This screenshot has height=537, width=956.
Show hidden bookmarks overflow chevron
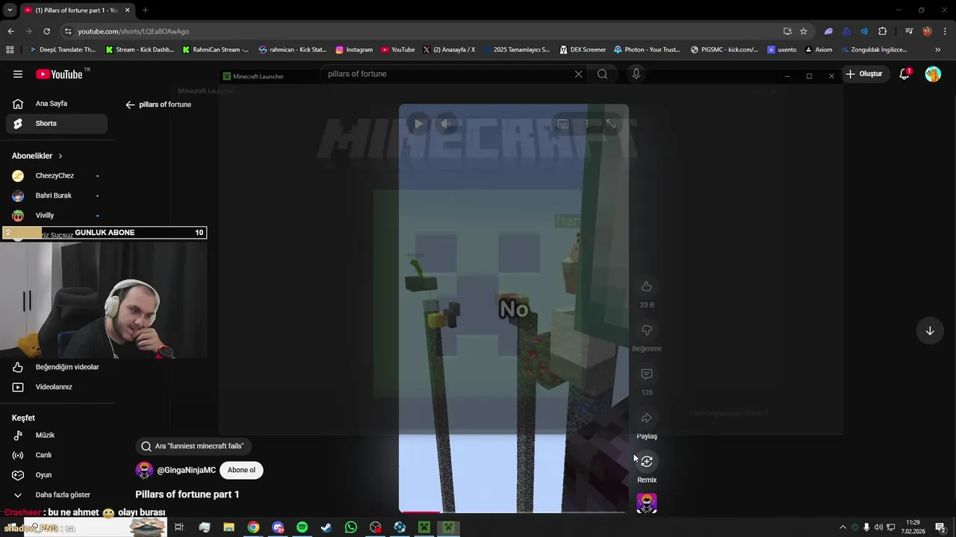click(938, 50)
